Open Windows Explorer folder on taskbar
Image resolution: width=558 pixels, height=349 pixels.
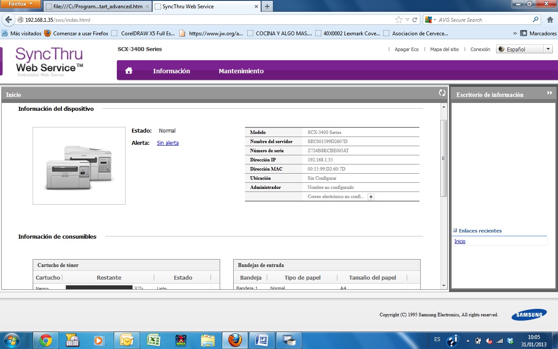tap(208, 340)
